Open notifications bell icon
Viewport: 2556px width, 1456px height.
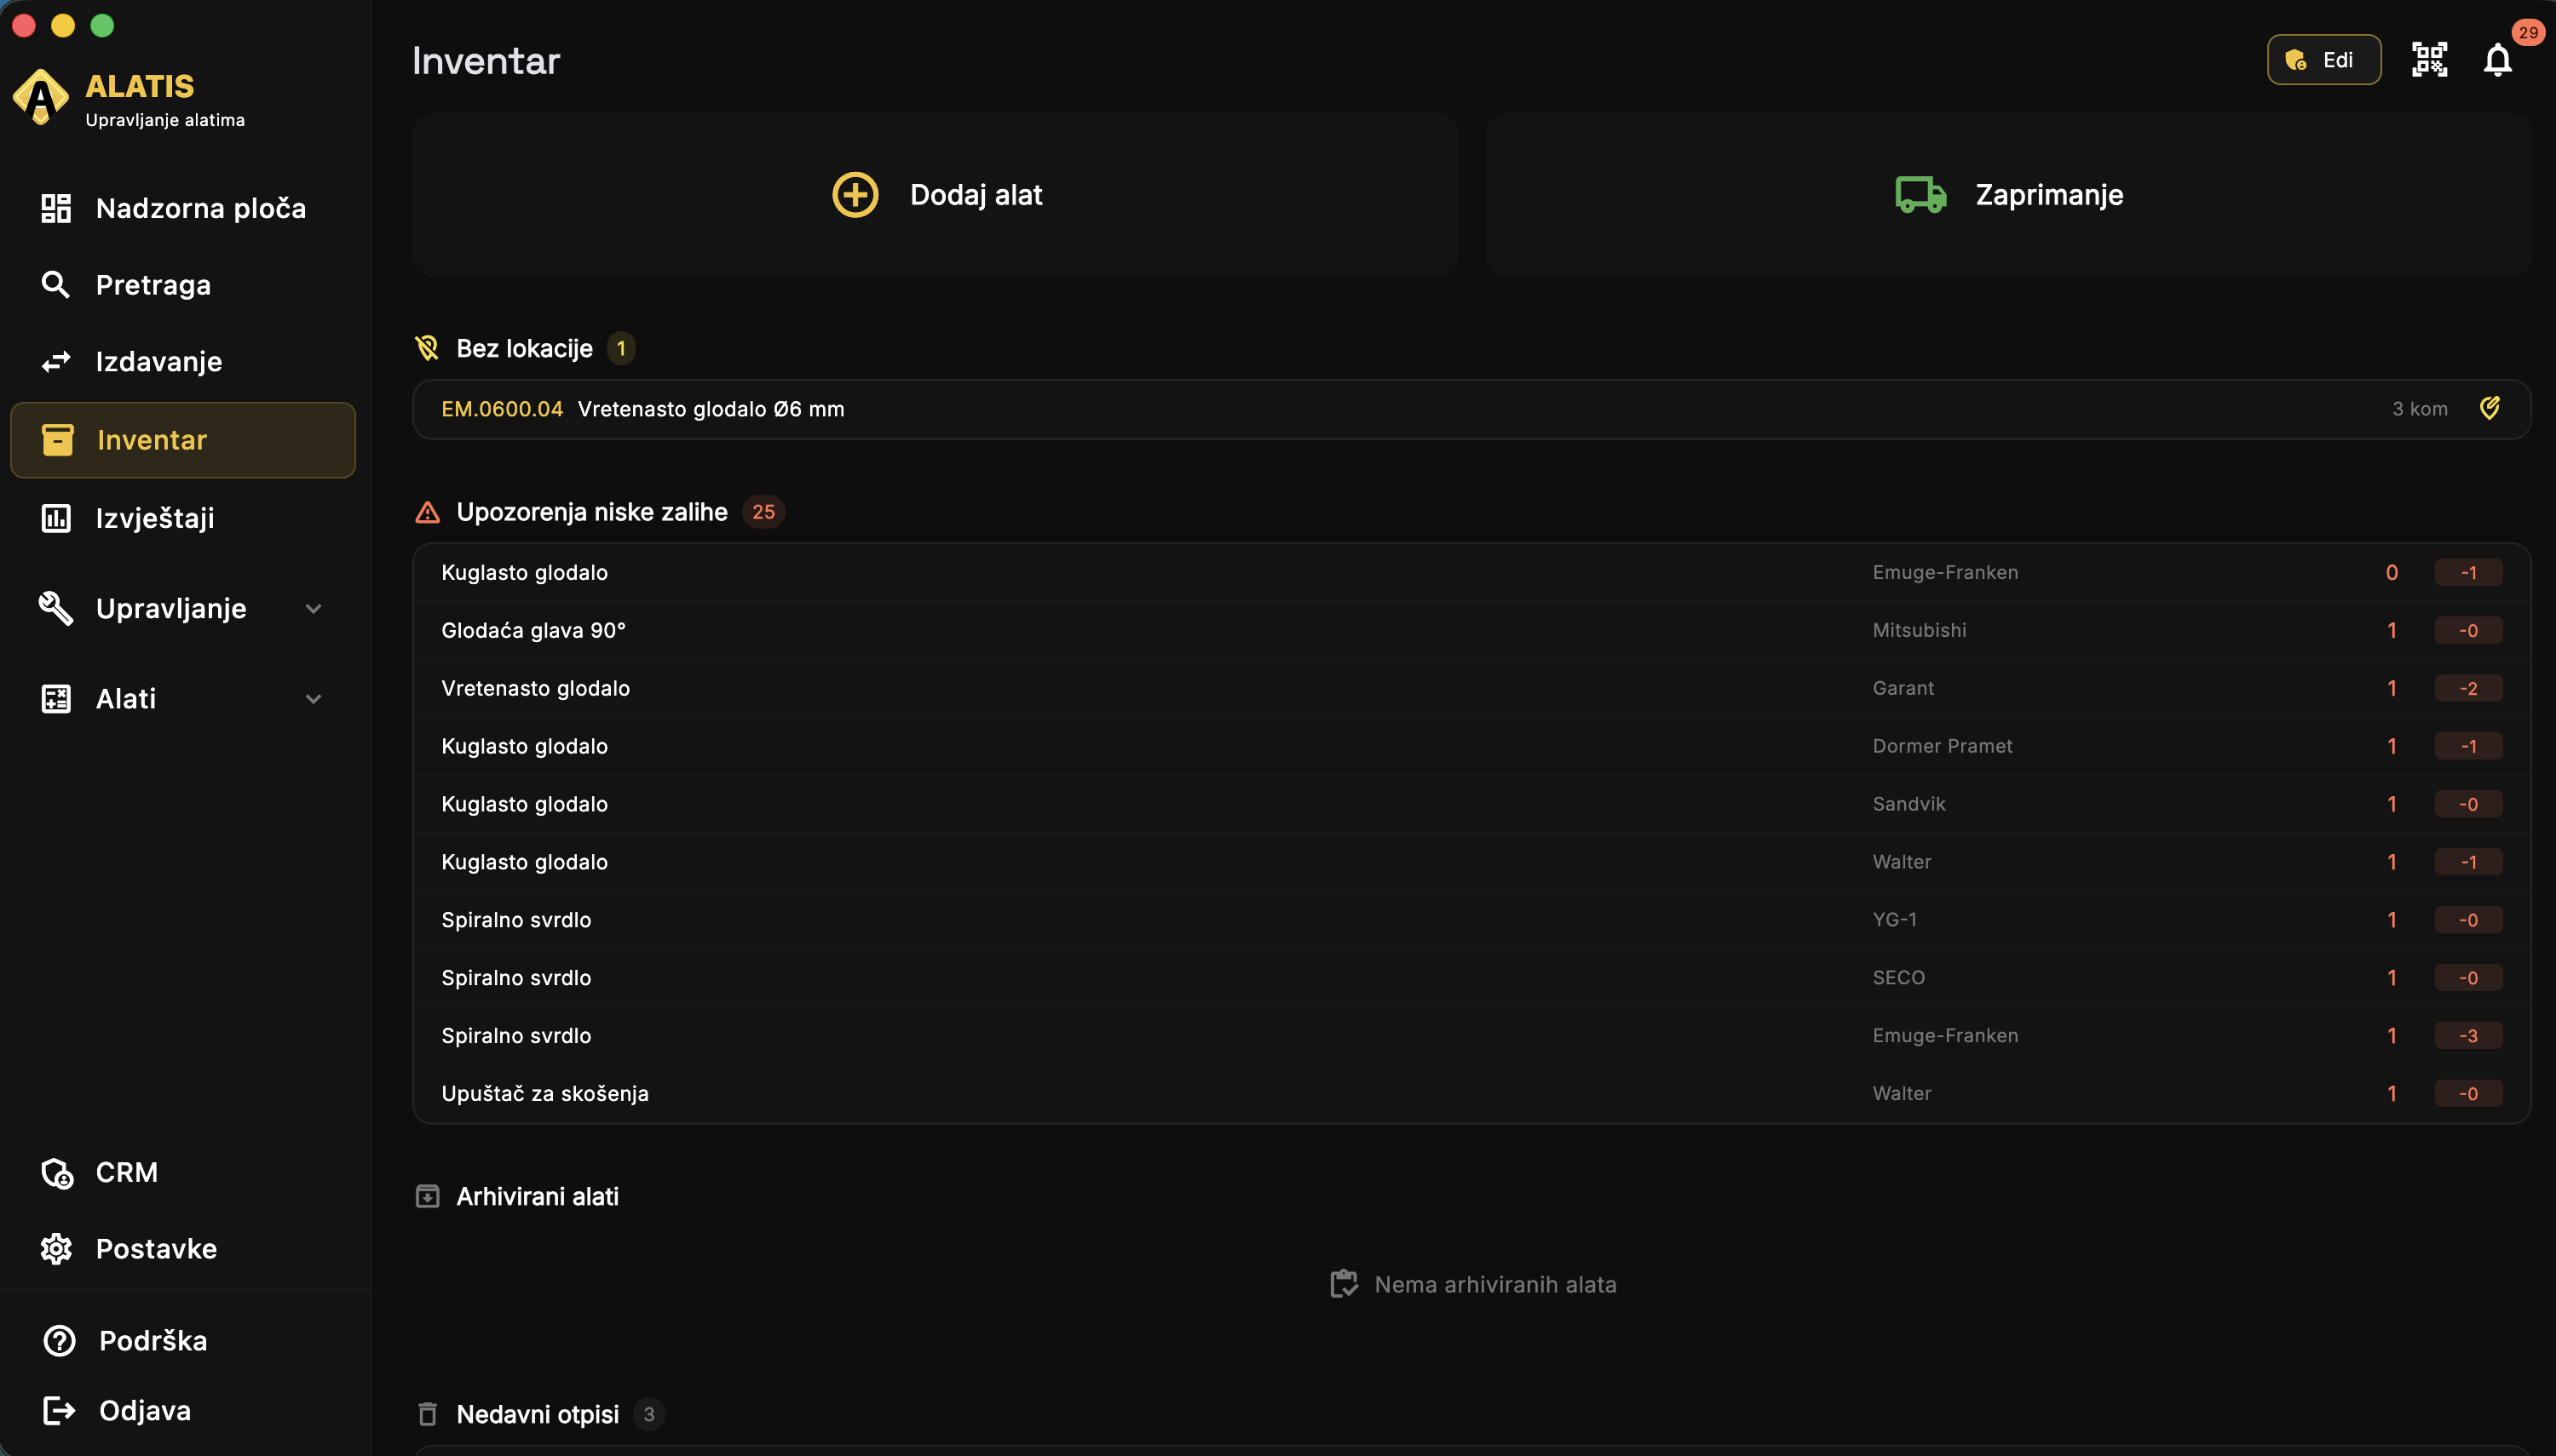pyautogui.click(x=2498, y=60)
